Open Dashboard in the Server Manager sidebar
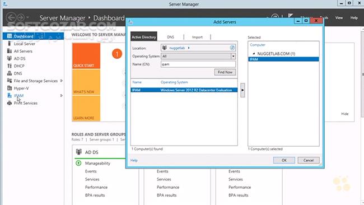The height and width of the screenshot is (205, 364). tap(33, 36)
